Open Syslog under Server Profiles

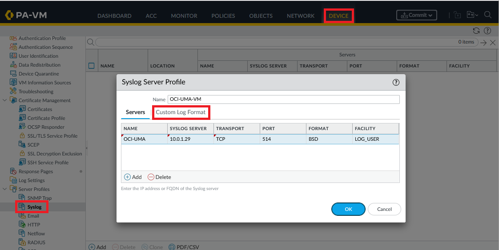tap(34, 207)
